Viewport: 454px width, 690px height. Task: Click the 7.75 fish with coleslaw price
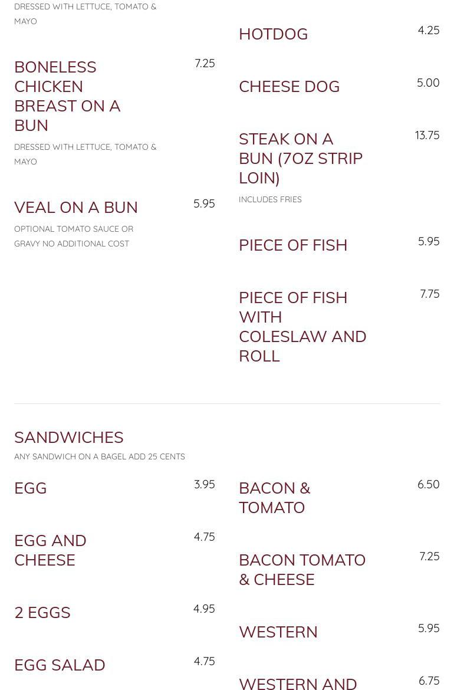click(x=429, y=294)
